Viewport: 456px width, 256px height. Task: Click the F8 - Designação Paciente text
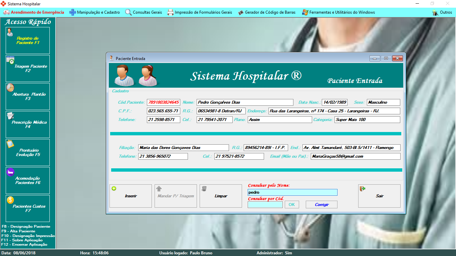coord(26,227)
